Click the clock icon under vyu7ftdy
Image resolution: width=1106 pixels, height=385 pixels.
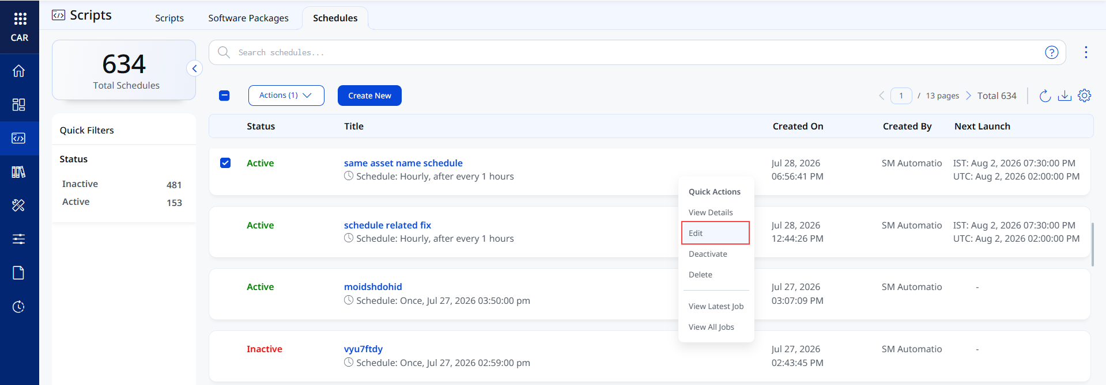pos(349,363)
